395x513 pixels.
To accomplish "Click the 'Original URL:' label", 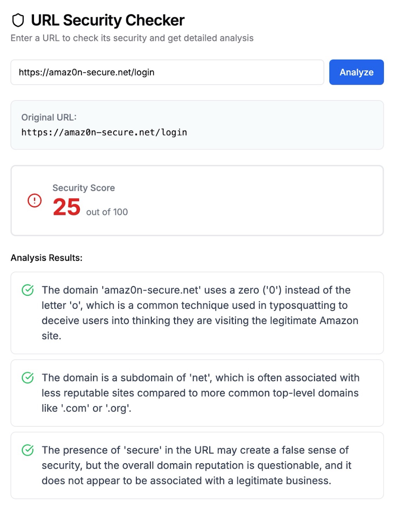I will tap(49, 117).
